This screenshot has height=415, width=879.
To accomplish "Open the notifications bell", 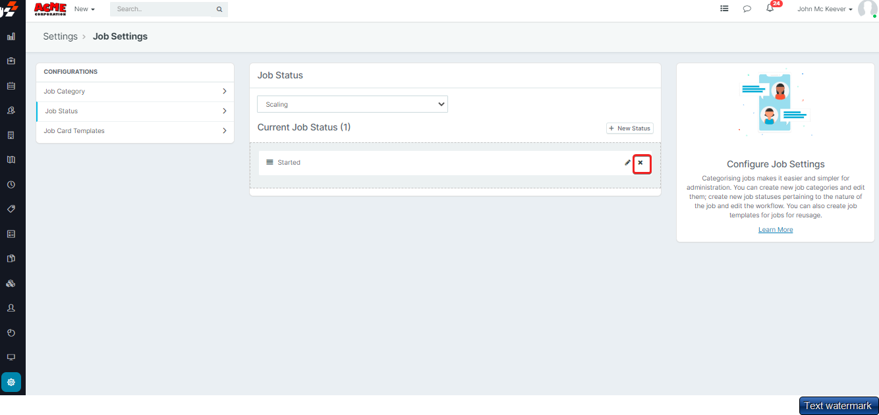I will (770, 9).
